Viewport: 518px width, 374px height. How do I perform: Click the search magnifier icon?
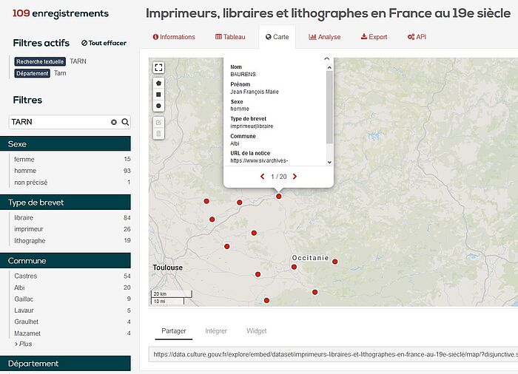pos(125,122)
